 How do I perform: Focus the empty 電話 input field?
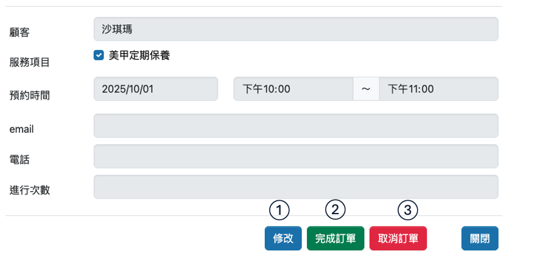click(296, 156)
